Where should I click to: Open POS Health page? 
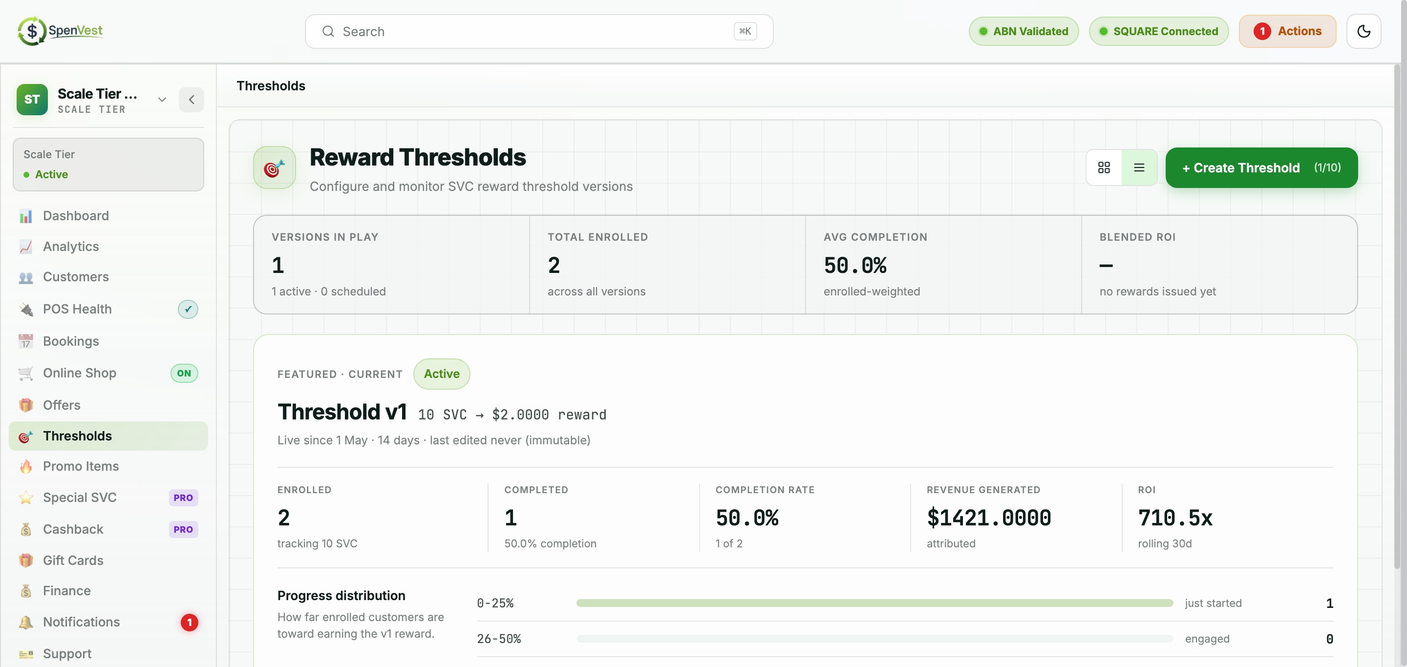[108, 310]
